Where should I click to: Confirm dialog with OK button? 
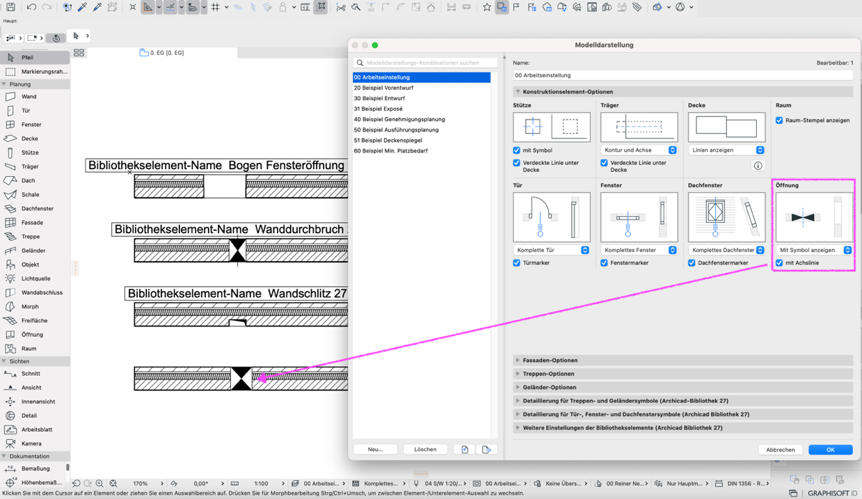pyautogui.click(x=830, y=450)
